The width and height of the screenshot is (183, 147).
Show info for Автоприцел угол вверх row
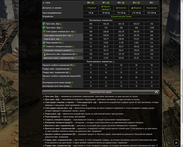tap(72, 82)
